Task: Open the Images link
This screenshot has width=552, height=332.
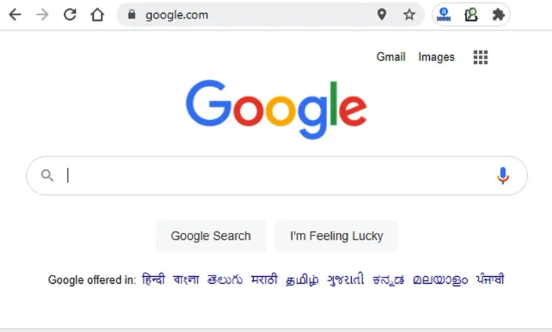Action: coord(436,57)
